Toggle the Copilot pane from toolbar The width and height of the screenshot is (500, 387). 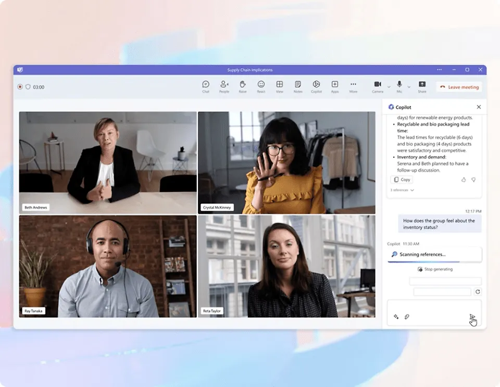316,86
